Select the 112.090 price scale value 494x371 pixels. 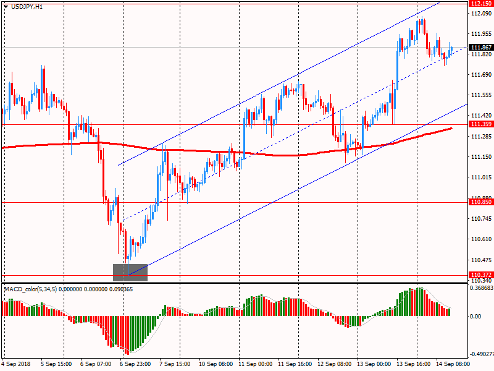click(x=481, y=13)
